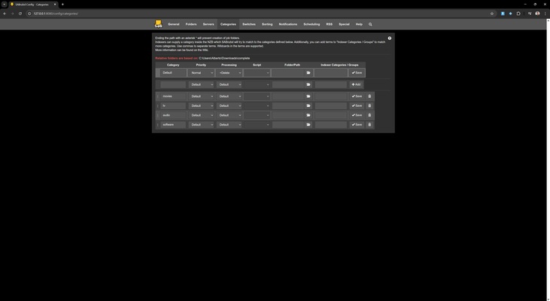Click Indexer Categories field for audio row

[x=331, y=115]
